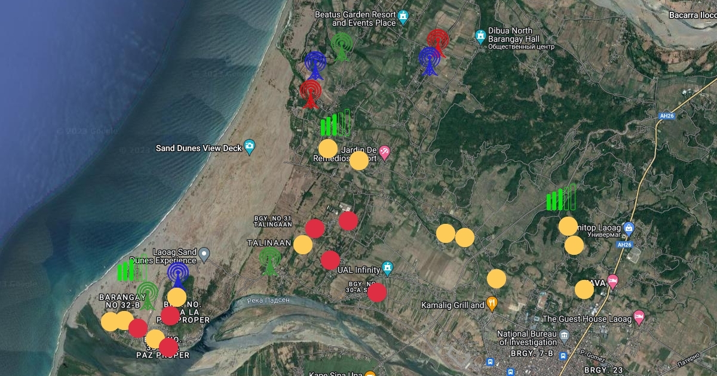
Task: Select the red tower near Dibua North Hall
Action: [438, 42]
